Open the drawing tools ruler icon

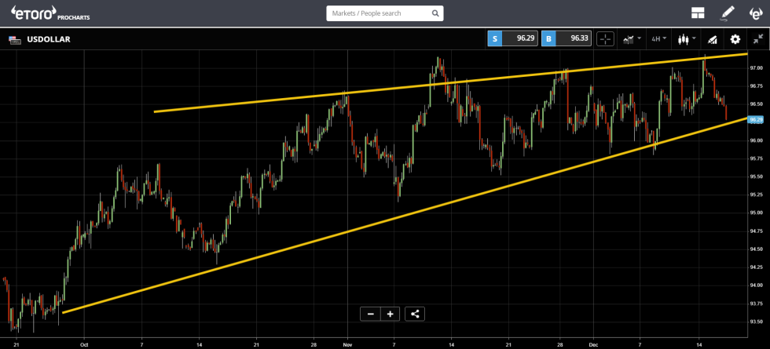(713, 38)
